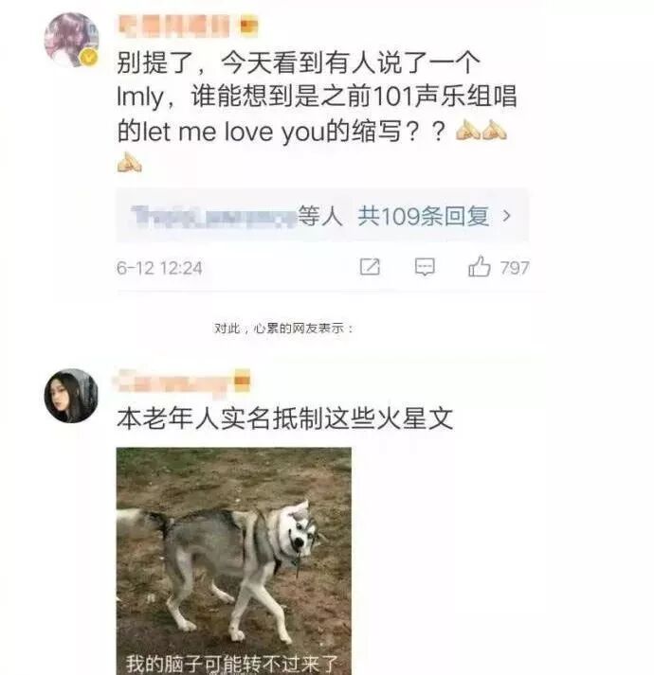Click the second commenter's dark-haired avatar
The image size is (654, 675).
pyautogui.click(x=72, y=396)
